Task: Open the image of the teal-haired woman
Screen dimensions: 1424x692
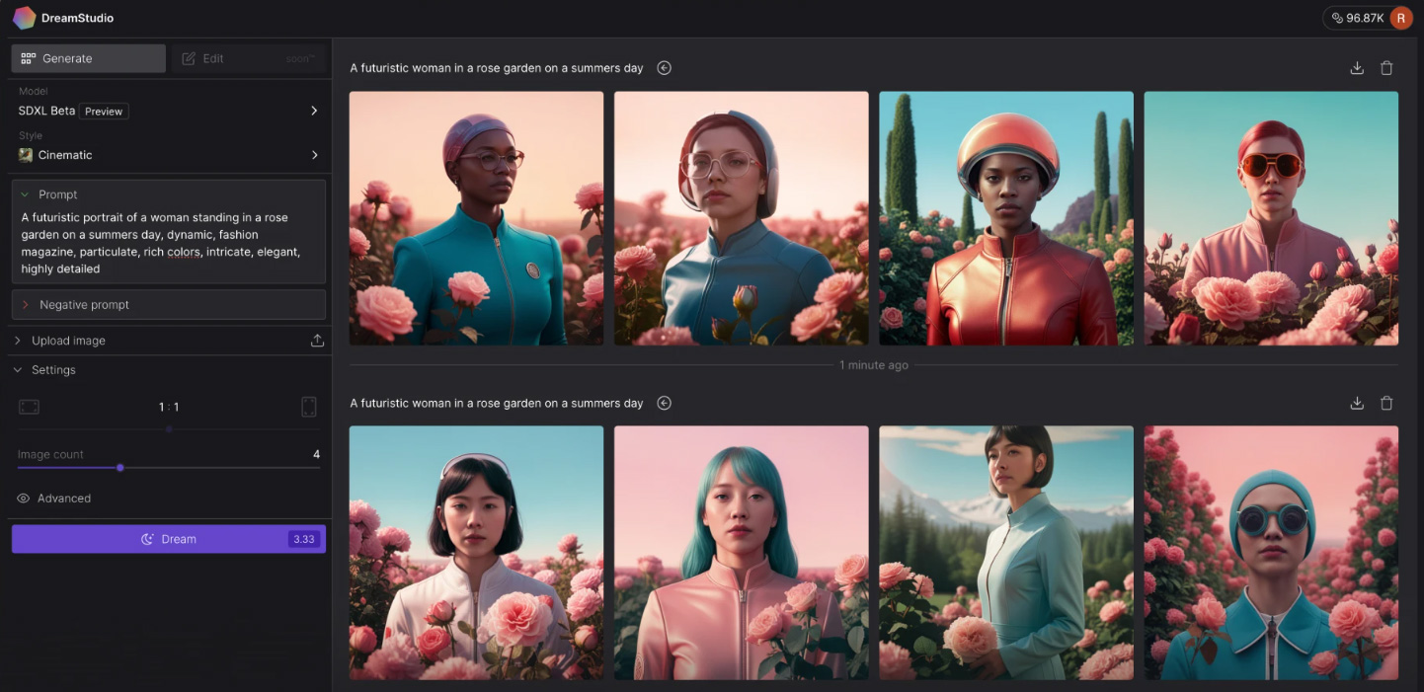Action: point(742,553)
